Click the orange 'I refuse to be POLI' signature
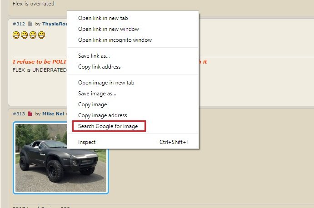This screenshot has width=314, height=208. [x=39, y=62]
